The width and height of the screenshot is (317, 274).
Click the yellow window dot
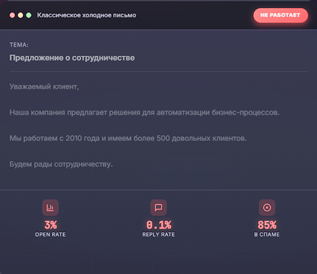(x=21, y=15)
